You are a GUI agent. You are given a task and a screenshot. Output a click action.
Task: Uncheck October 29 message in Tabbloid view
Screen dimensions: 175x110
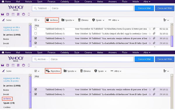tap(36, 43)
